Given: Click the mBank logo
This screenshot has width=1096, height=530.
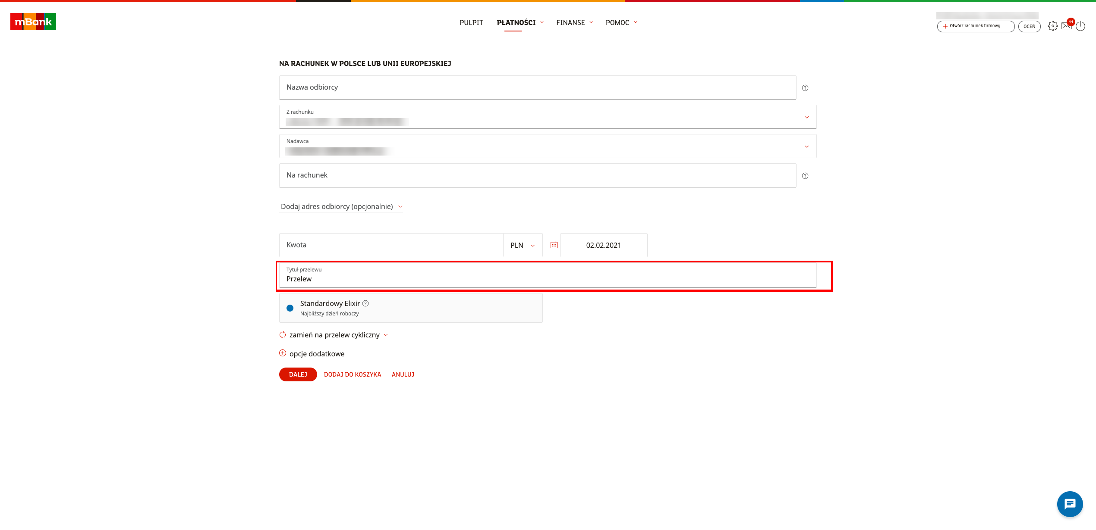Looking at the screenshot, I should coord(33,22).
